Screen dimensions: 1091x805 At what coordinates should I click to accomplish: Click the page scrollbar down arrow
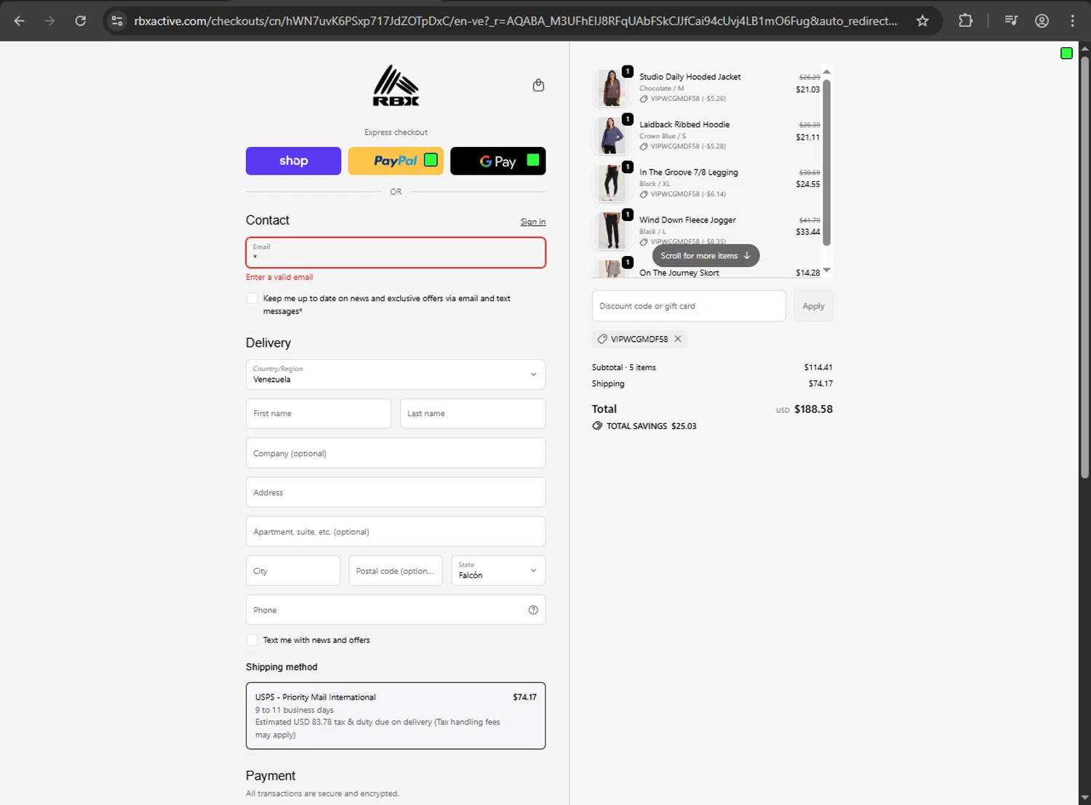tap(1084, 798)
